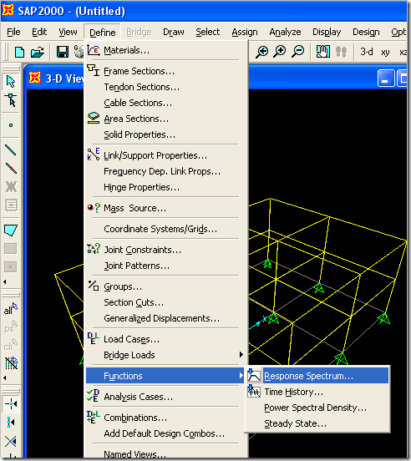The image size is (411, 461).
Task: Click the New Model icon
Action: coord(19,52)
